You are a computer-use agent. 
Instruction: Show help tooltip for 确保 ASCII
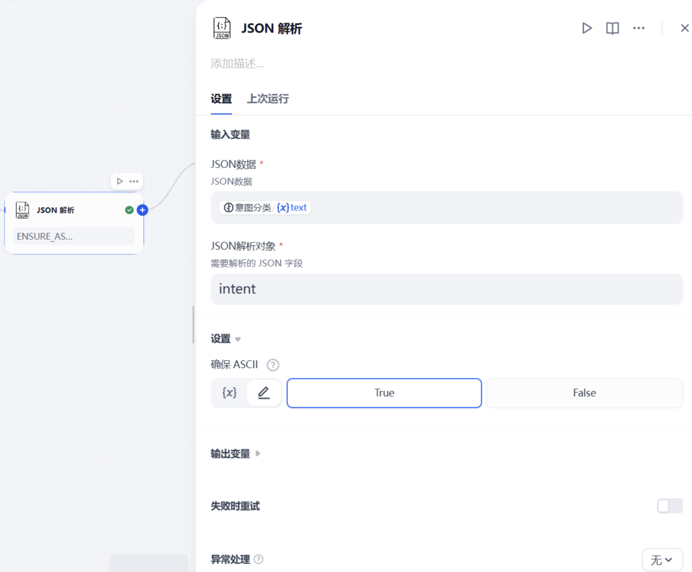[273, 365]
